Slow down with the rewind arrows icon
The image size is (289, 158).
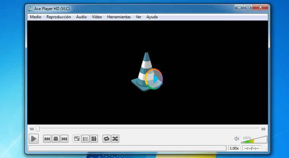click(32, 129)
